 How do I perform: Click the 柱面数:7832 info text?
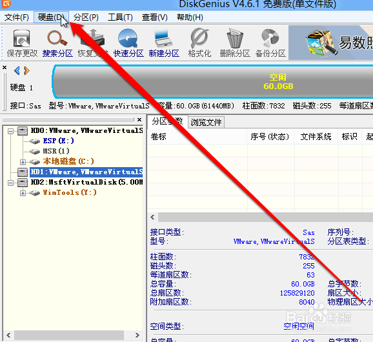pyautogui.click(x=263, y=106)
